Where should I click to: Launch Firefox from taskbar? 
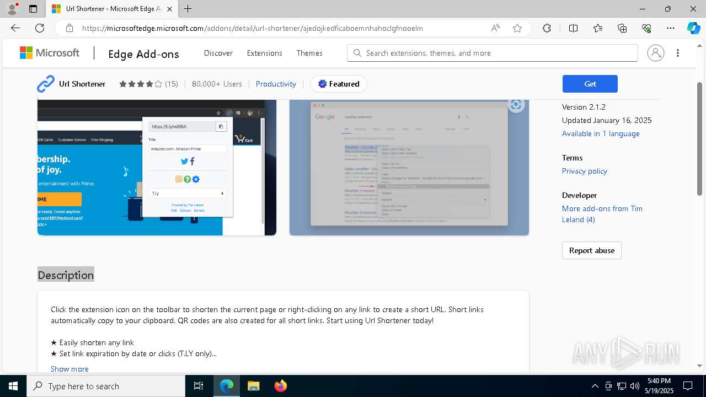(281, 386)
